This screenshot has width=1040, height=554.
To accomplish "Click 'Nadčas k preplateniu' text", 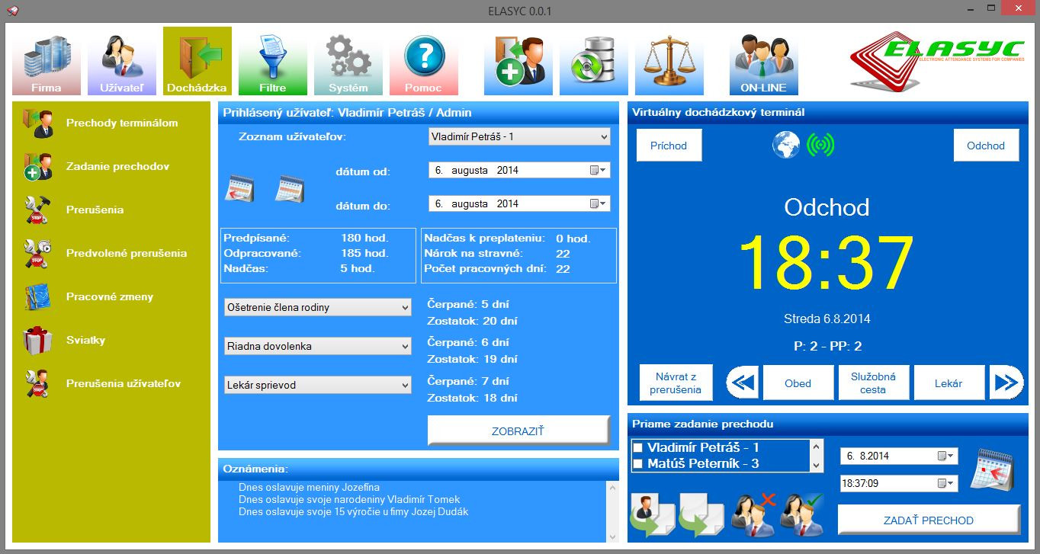I will [x=484, y=239].
